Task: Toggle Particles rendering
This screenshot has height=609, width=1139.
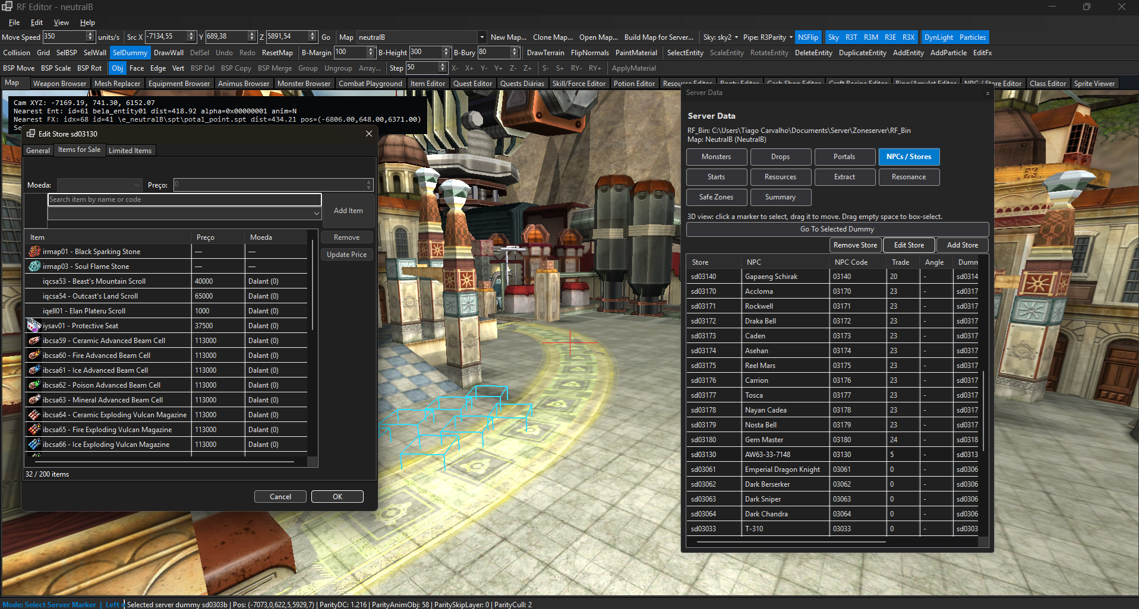Action: coord(973,37)
